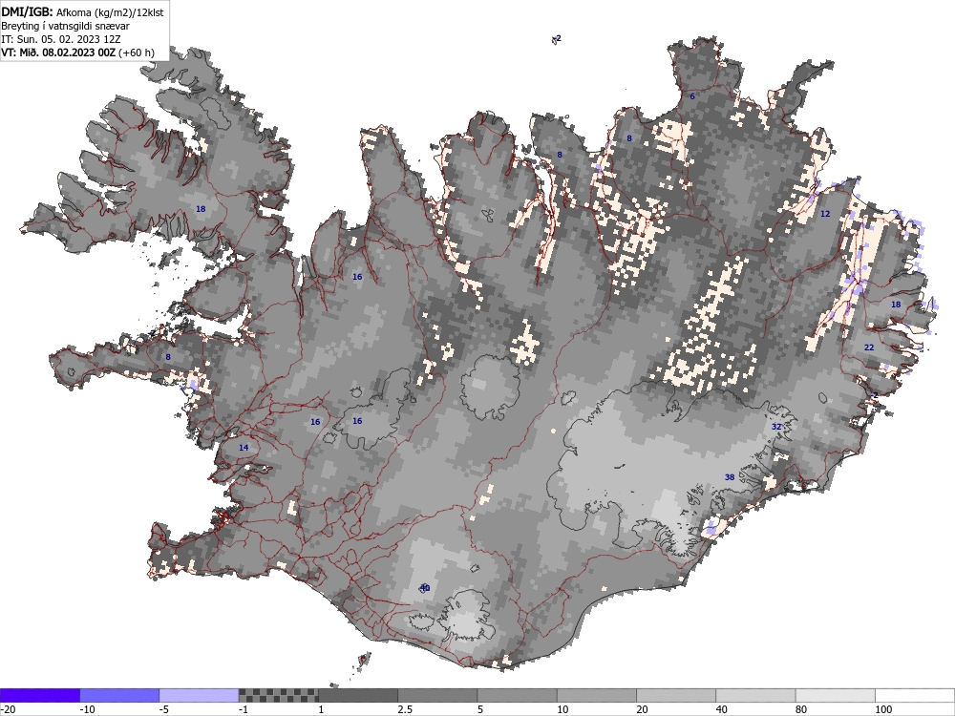Click the '100' legend scale label
This screenshot has height=716, width=955.
[x=883, y=709]
